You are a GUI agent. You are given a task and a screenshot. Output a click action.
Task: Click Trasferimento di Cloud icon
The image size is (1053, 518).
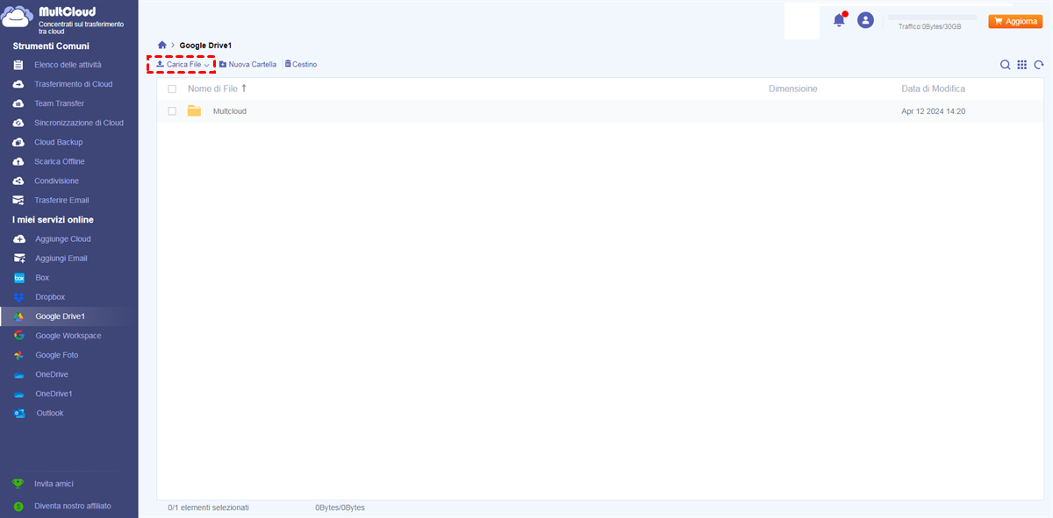18,84
